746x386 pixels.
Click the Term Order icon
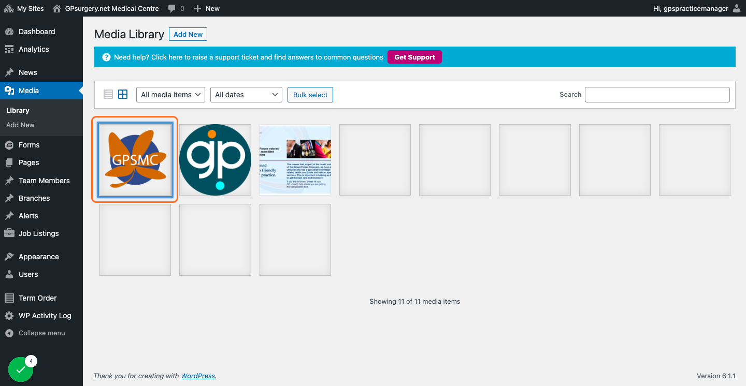(x=9, y=298)
